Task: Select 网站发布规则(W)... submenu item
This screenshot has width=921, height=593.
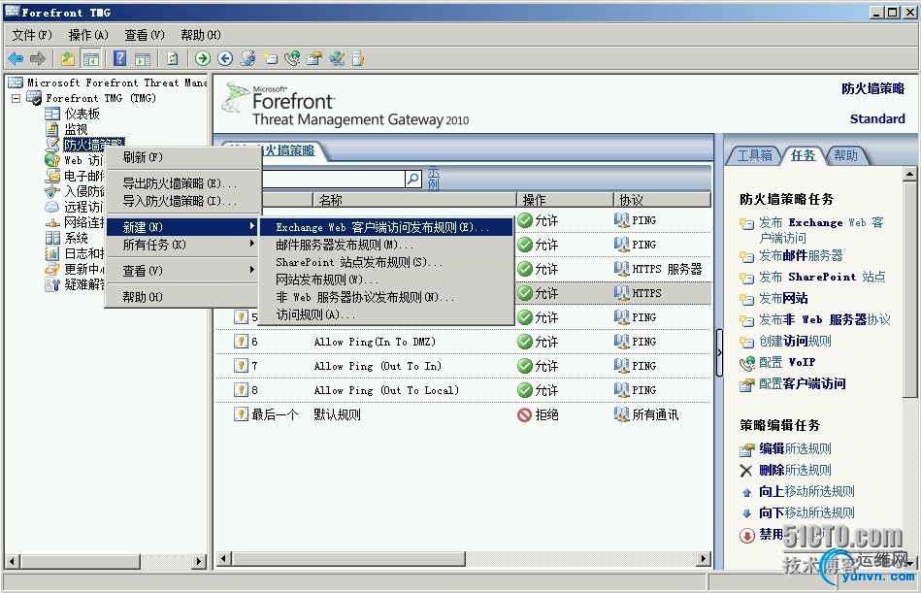Action: pyautogui.click(x=386, y=280)
